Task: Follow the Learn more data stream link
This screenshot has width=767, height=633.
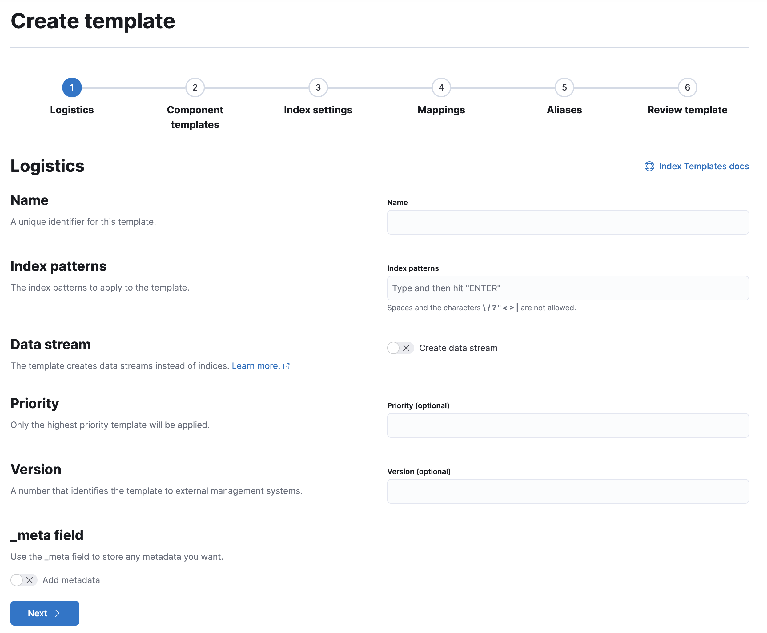Action: (x=255, y=366)
